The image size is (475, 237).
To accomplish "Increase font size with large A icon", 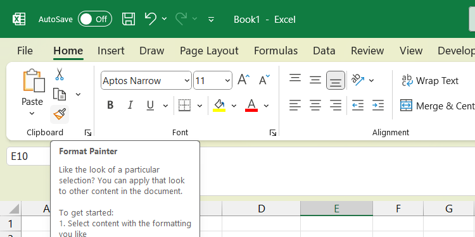I will tap(244, 80).
